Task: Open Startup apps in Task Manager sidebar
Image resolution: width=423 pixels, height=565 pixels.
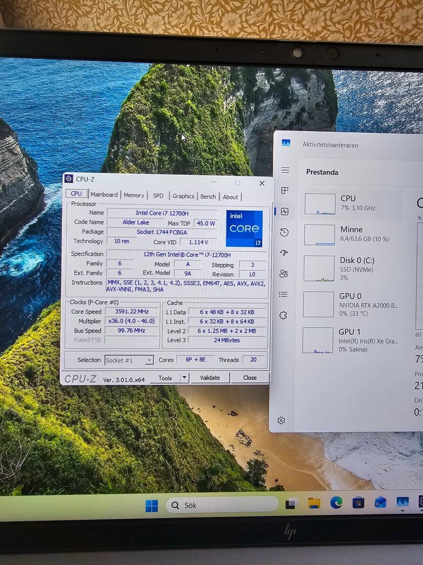Action: (x=284, y=252)
